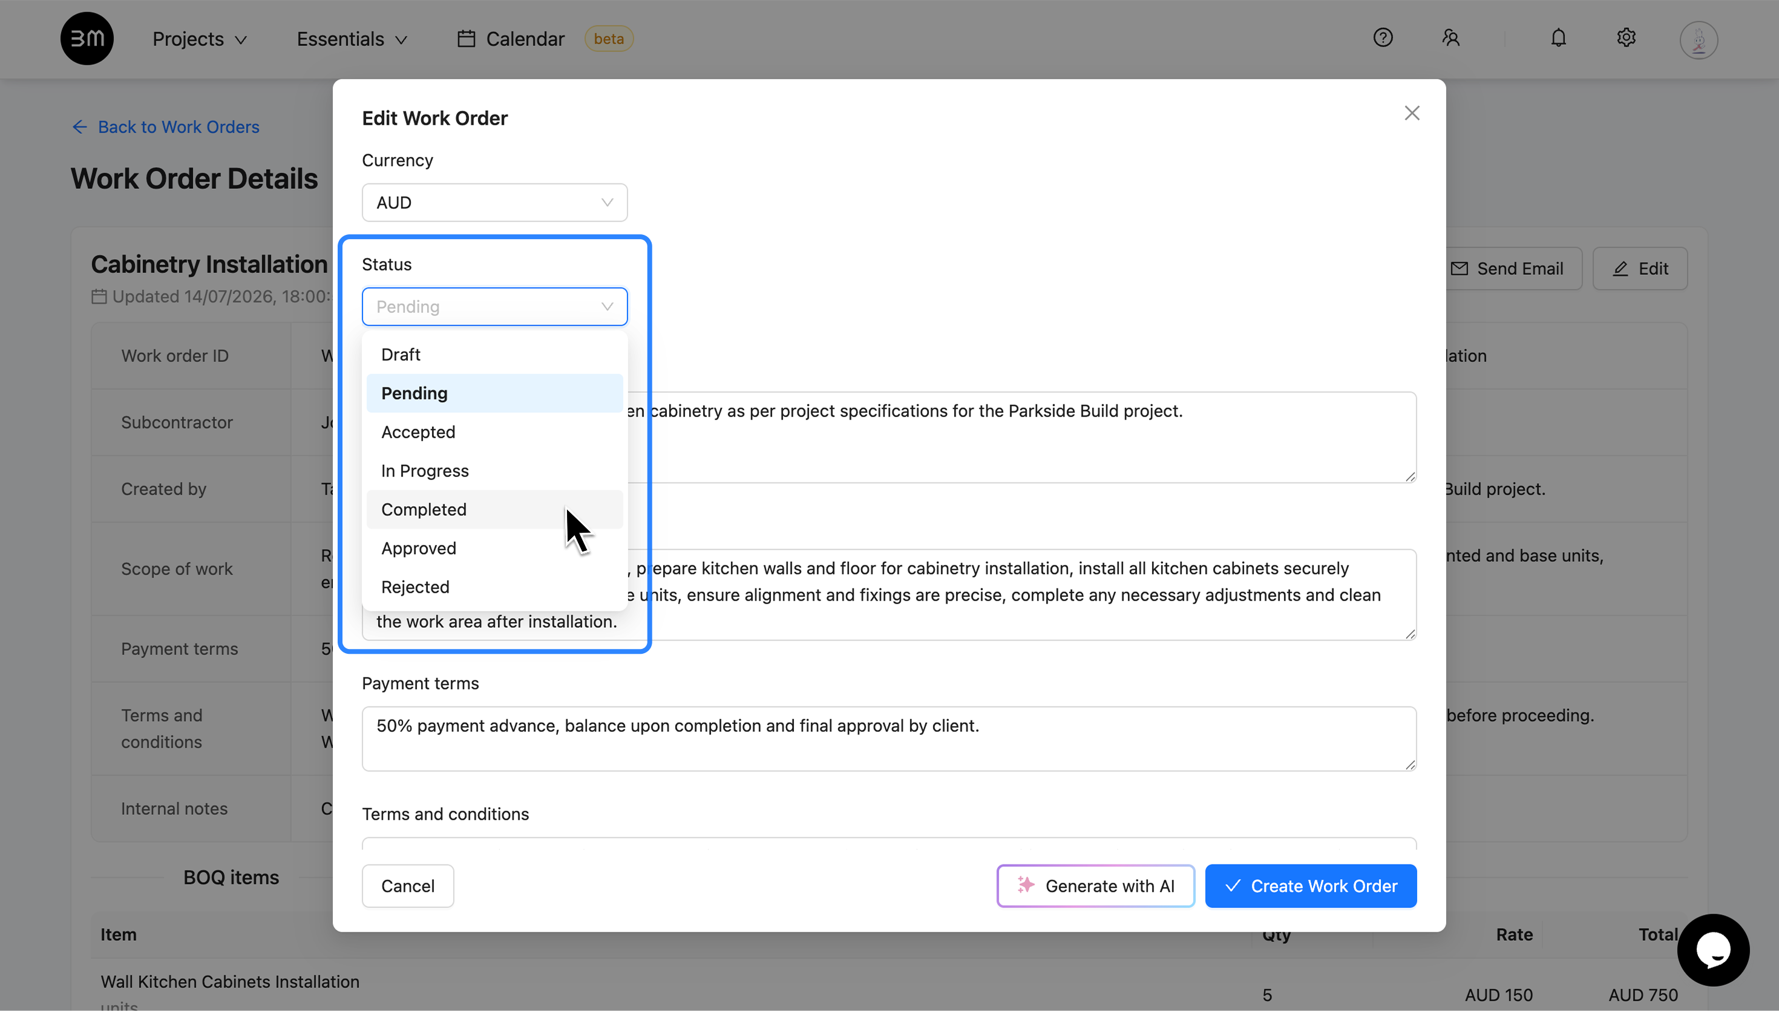Screen dimensions: 1779x1011
Task: Open the help question mark icon
Action: coord(1383,38)
